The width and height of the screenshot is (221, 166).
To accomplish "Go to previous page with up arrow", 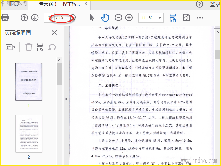I will point(24,18).
